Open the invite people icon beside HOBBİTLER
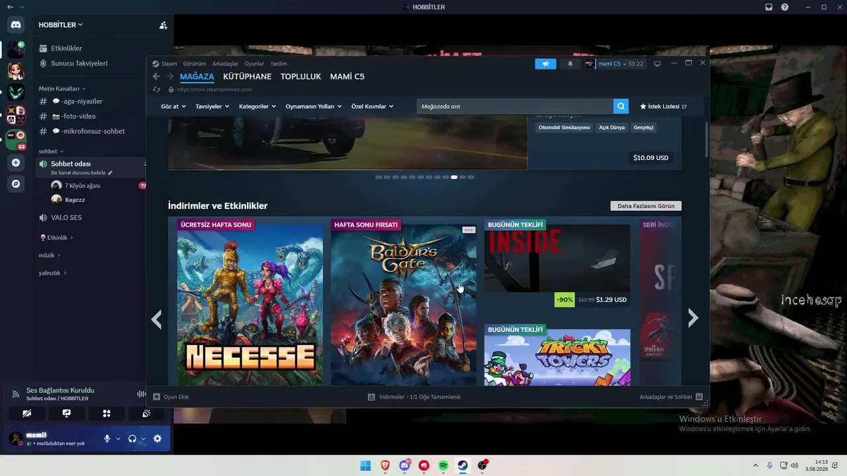Screen dimensions: 847x476 [x=163, y=25]
